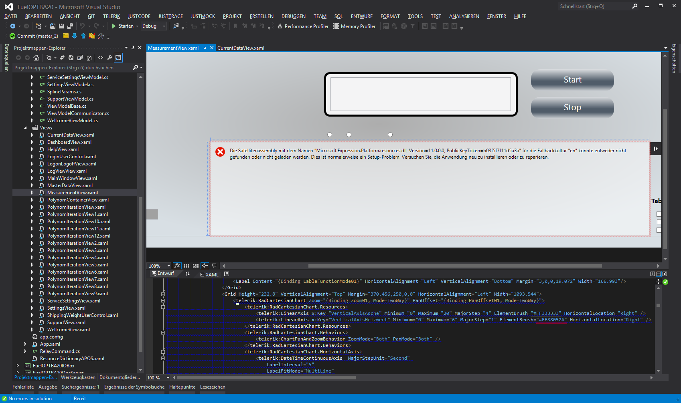Toggle the annotation speech-bubble button in designer
The width and height of the screenshot is (681, 403).
[x=214, y=266]
